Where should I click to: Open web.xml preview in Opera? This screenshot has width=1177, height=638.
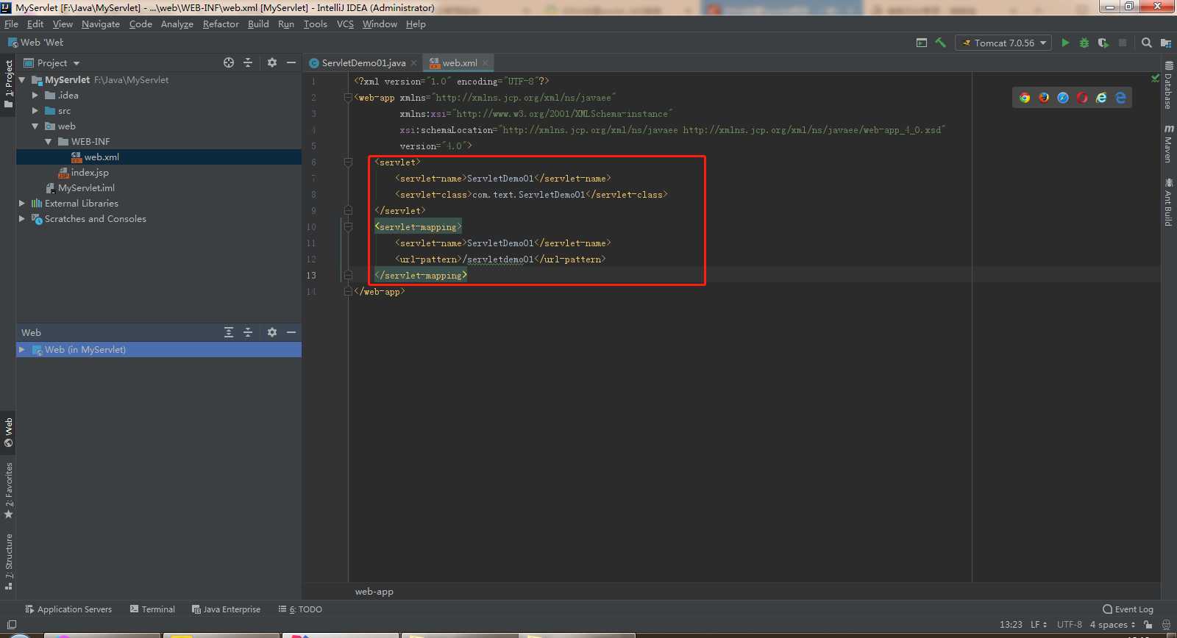coord(1082,98)
